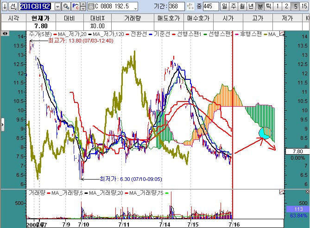Click the down-arrow icon at toolbar start
Viewport: 310px width, 228px height.
tap(4, 7)
